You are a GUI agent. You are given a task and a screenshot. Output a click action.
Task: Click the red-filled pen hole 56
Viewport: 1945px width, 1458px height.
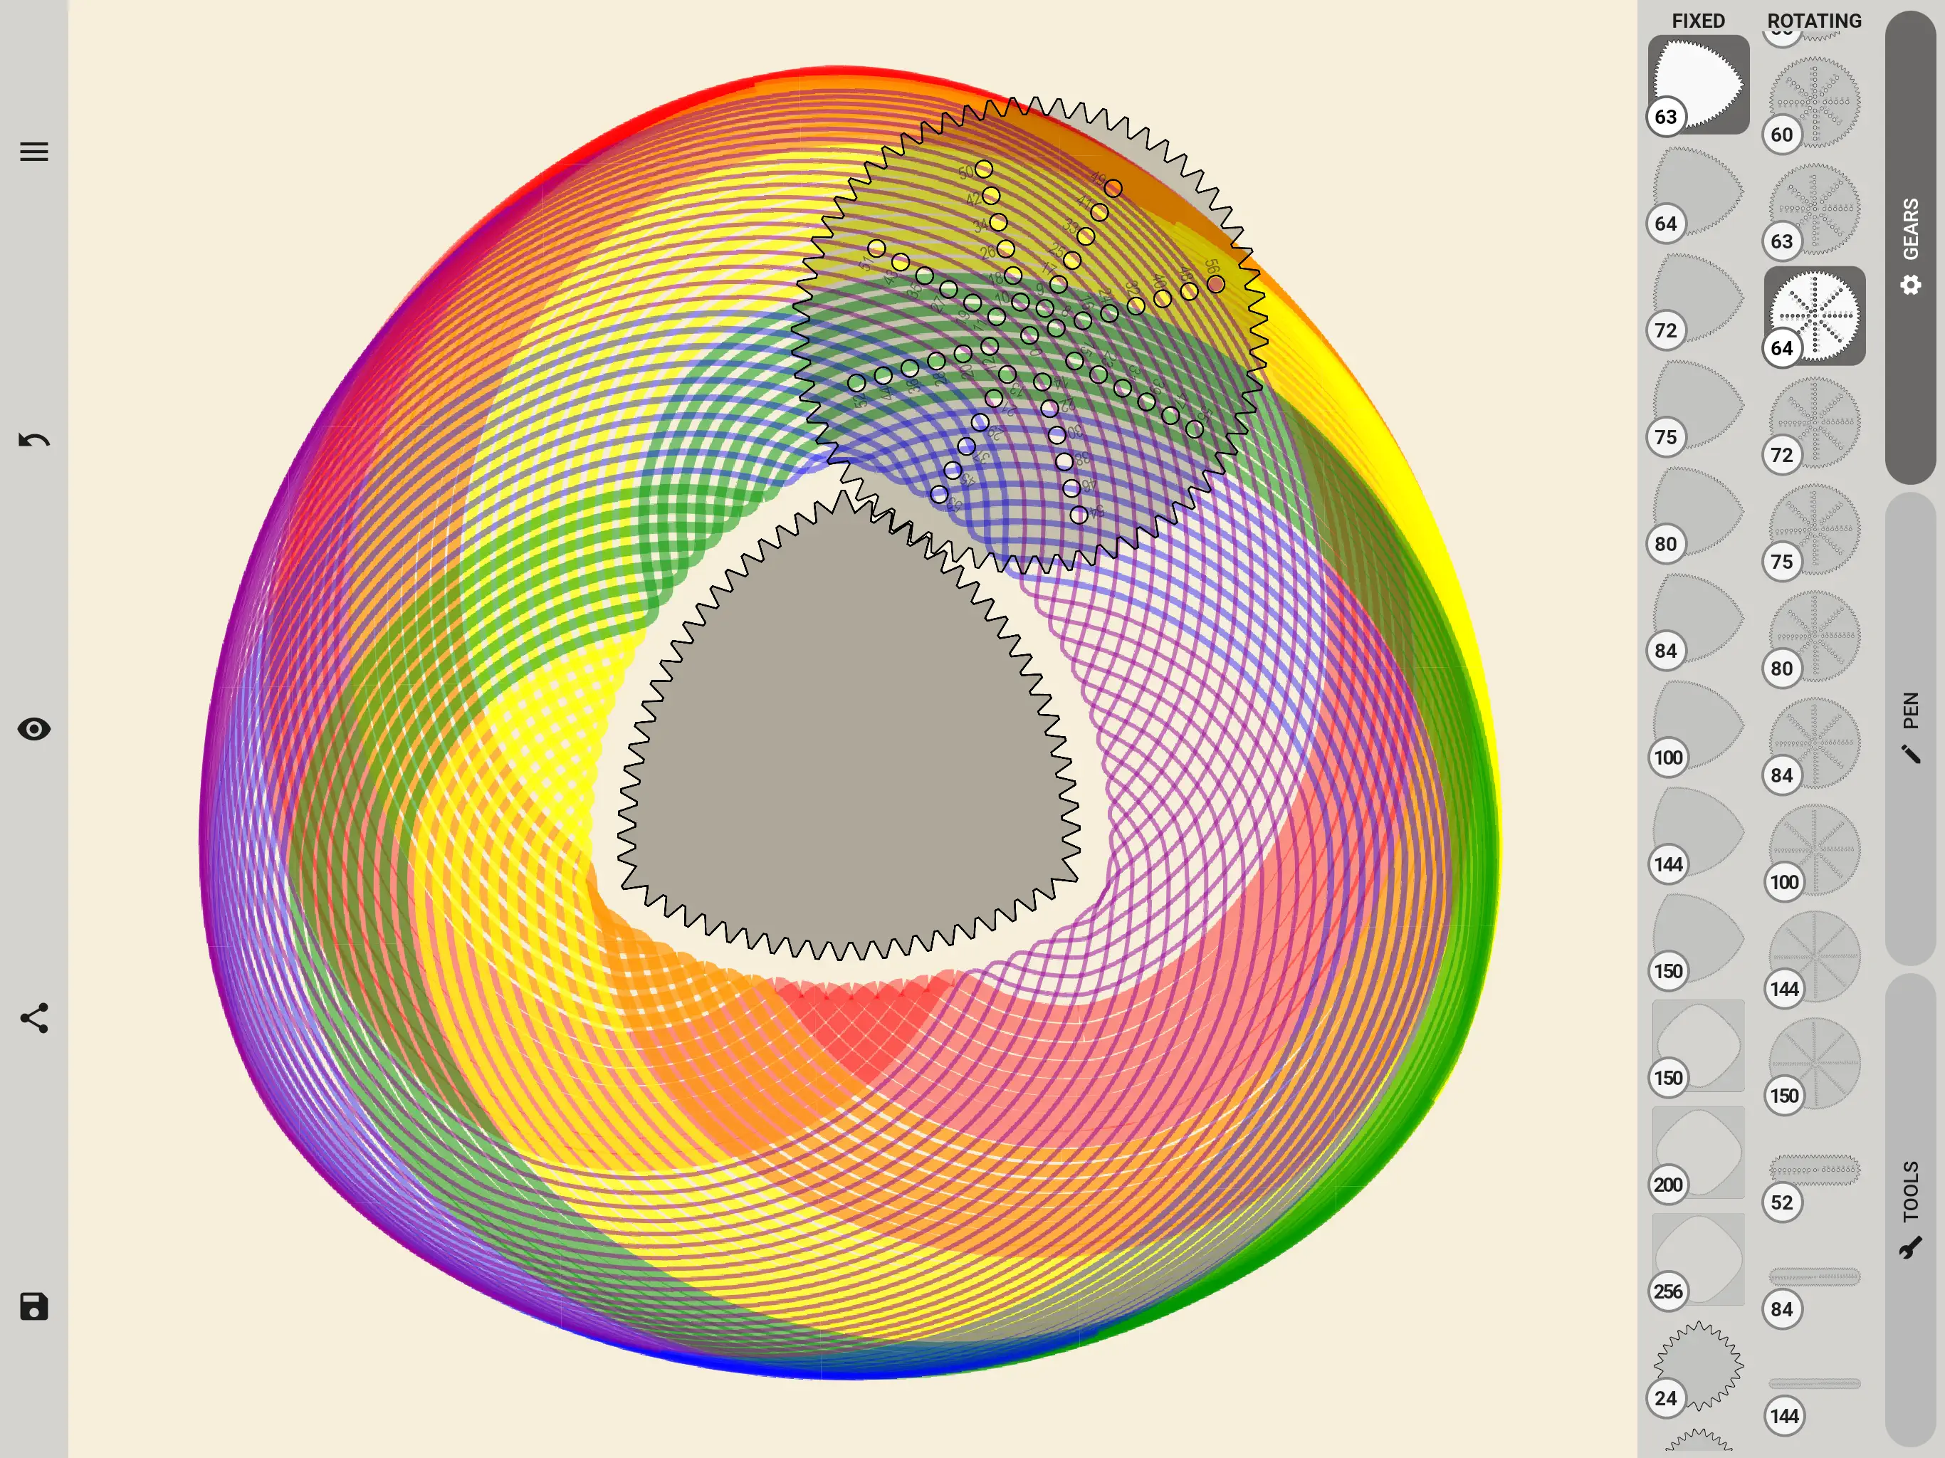(1215, 284)
